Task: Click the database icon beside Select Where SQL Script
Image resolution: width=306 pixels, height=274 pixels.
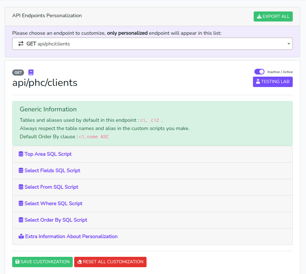Action: pos(21,203)
